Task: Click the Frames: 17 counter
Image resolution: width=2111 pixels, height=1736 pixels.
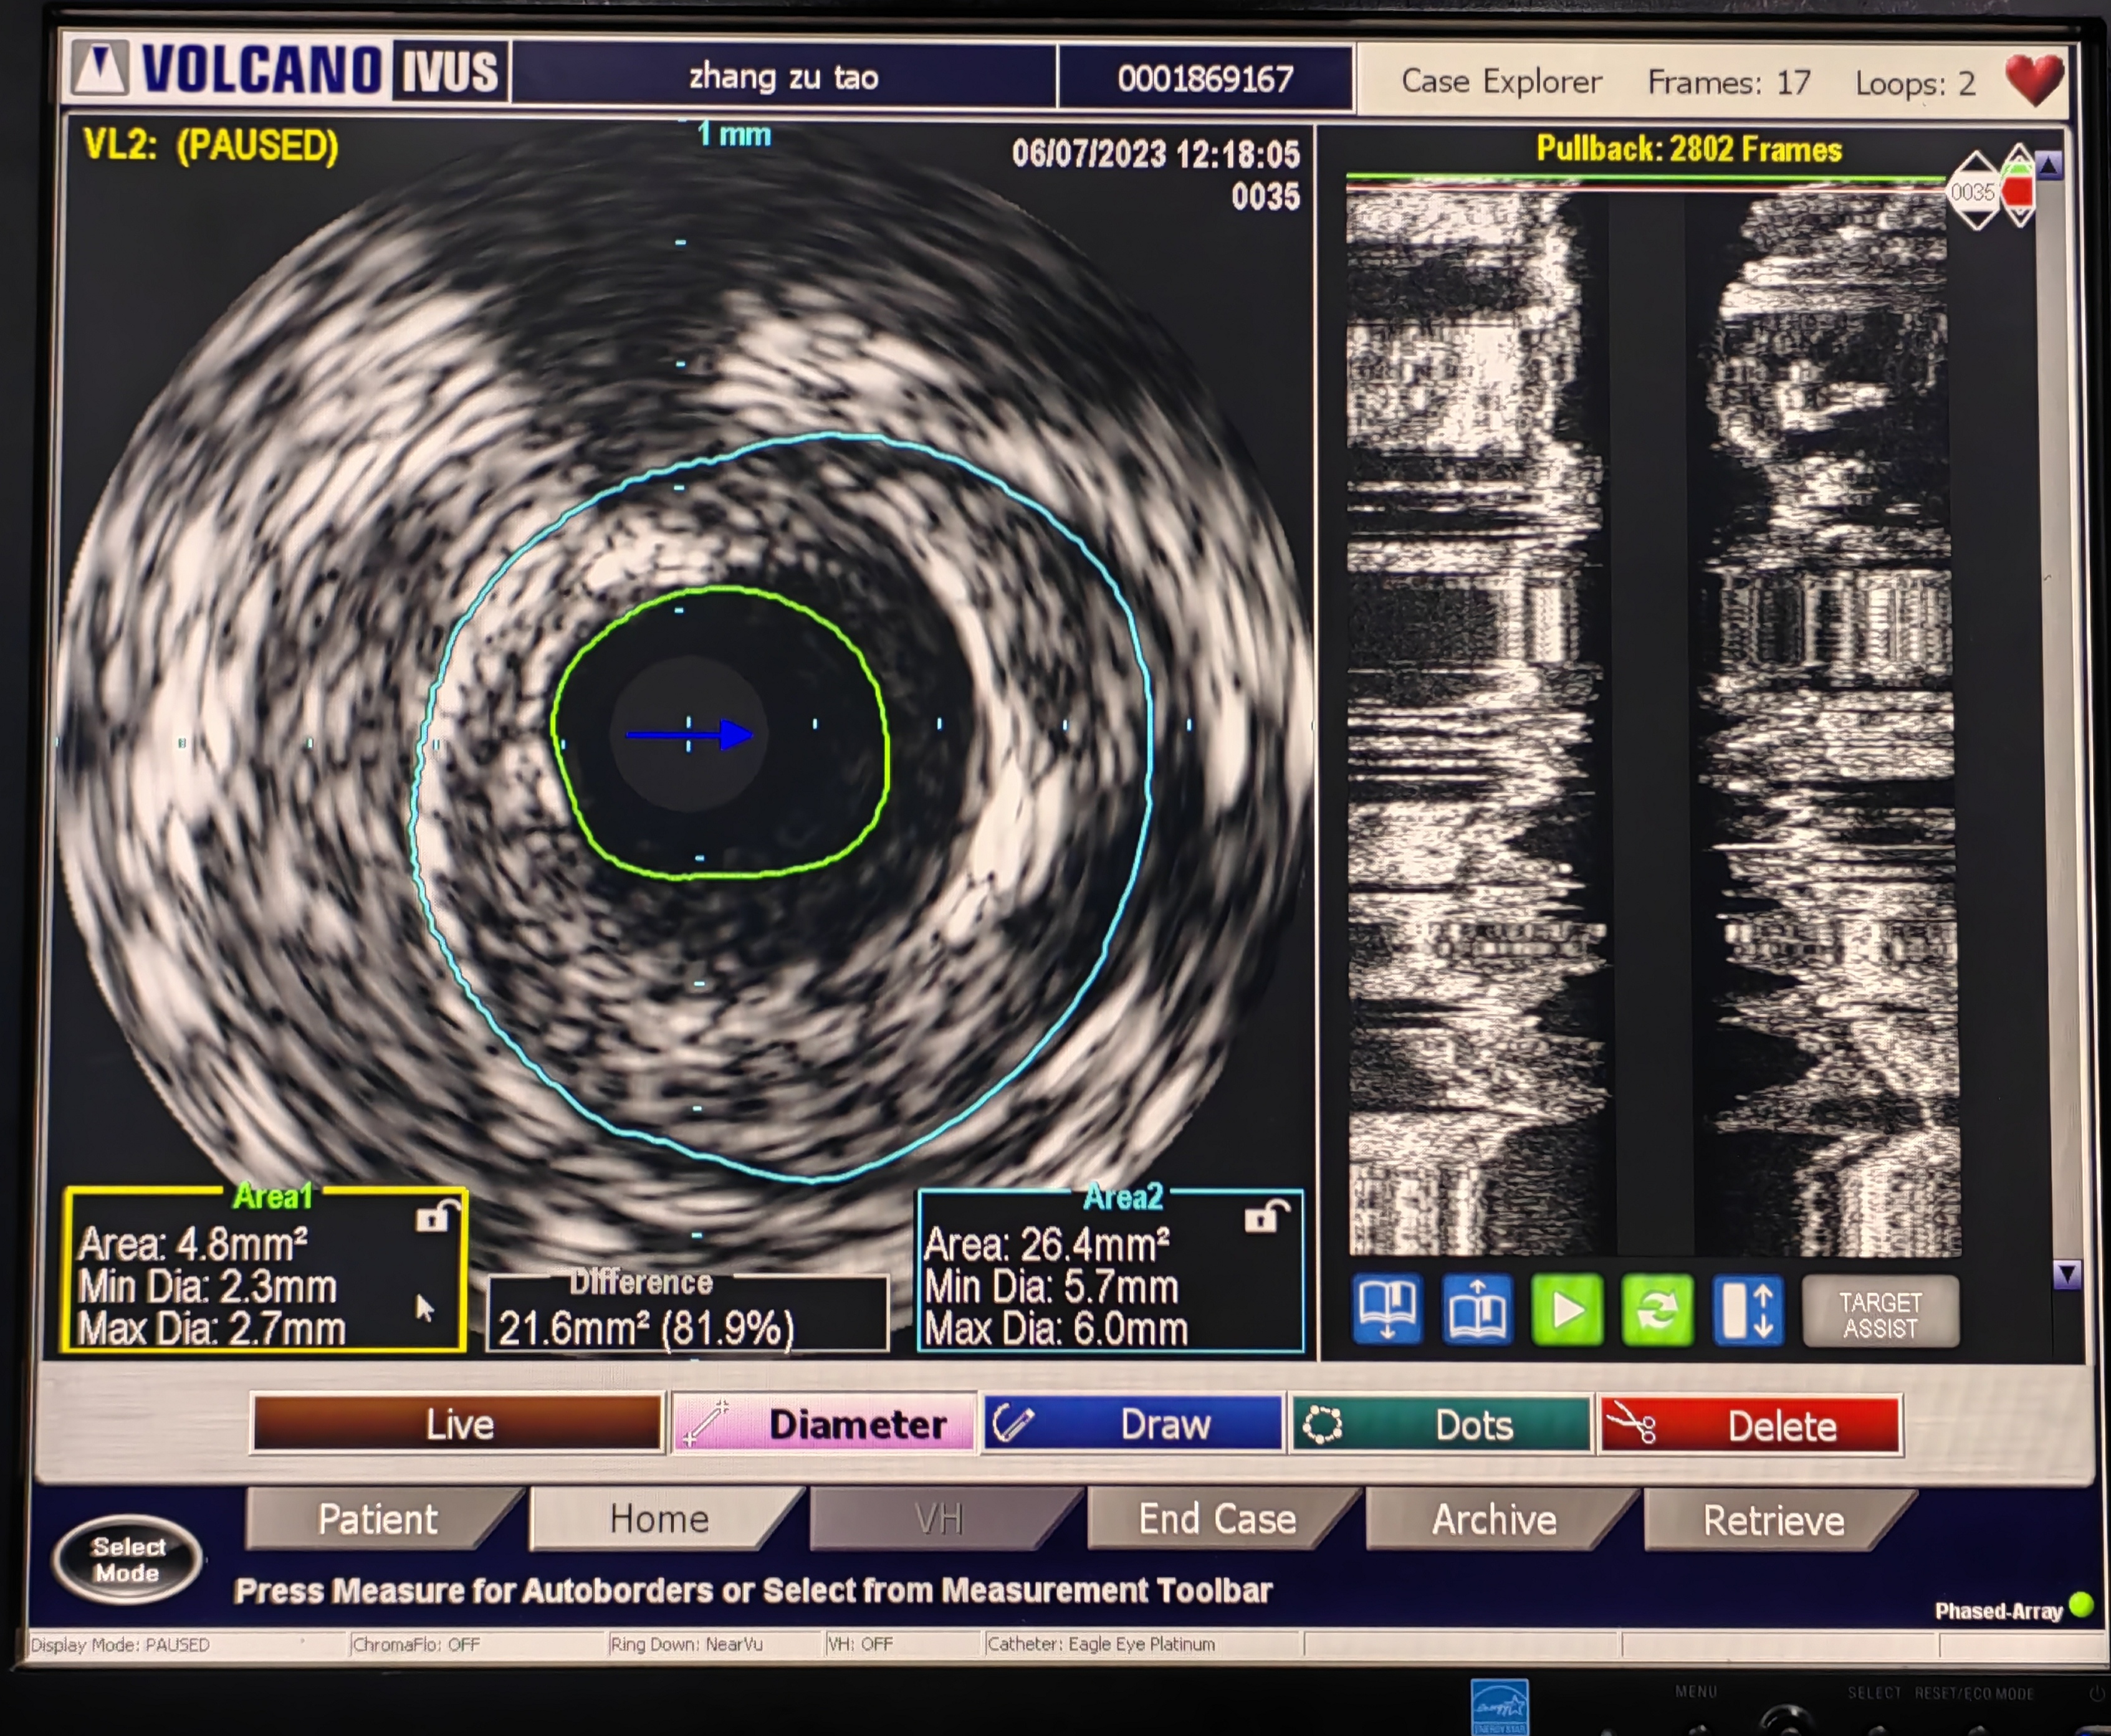Action: pos(1729,82)
